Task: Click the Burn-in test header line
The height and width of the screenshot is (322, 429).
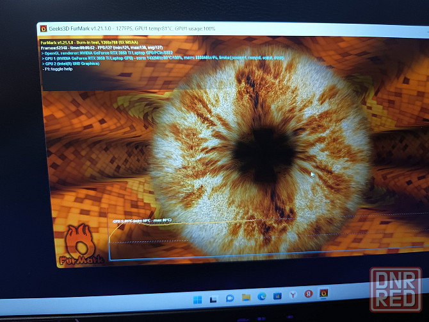Action: [x=89, y=42]
